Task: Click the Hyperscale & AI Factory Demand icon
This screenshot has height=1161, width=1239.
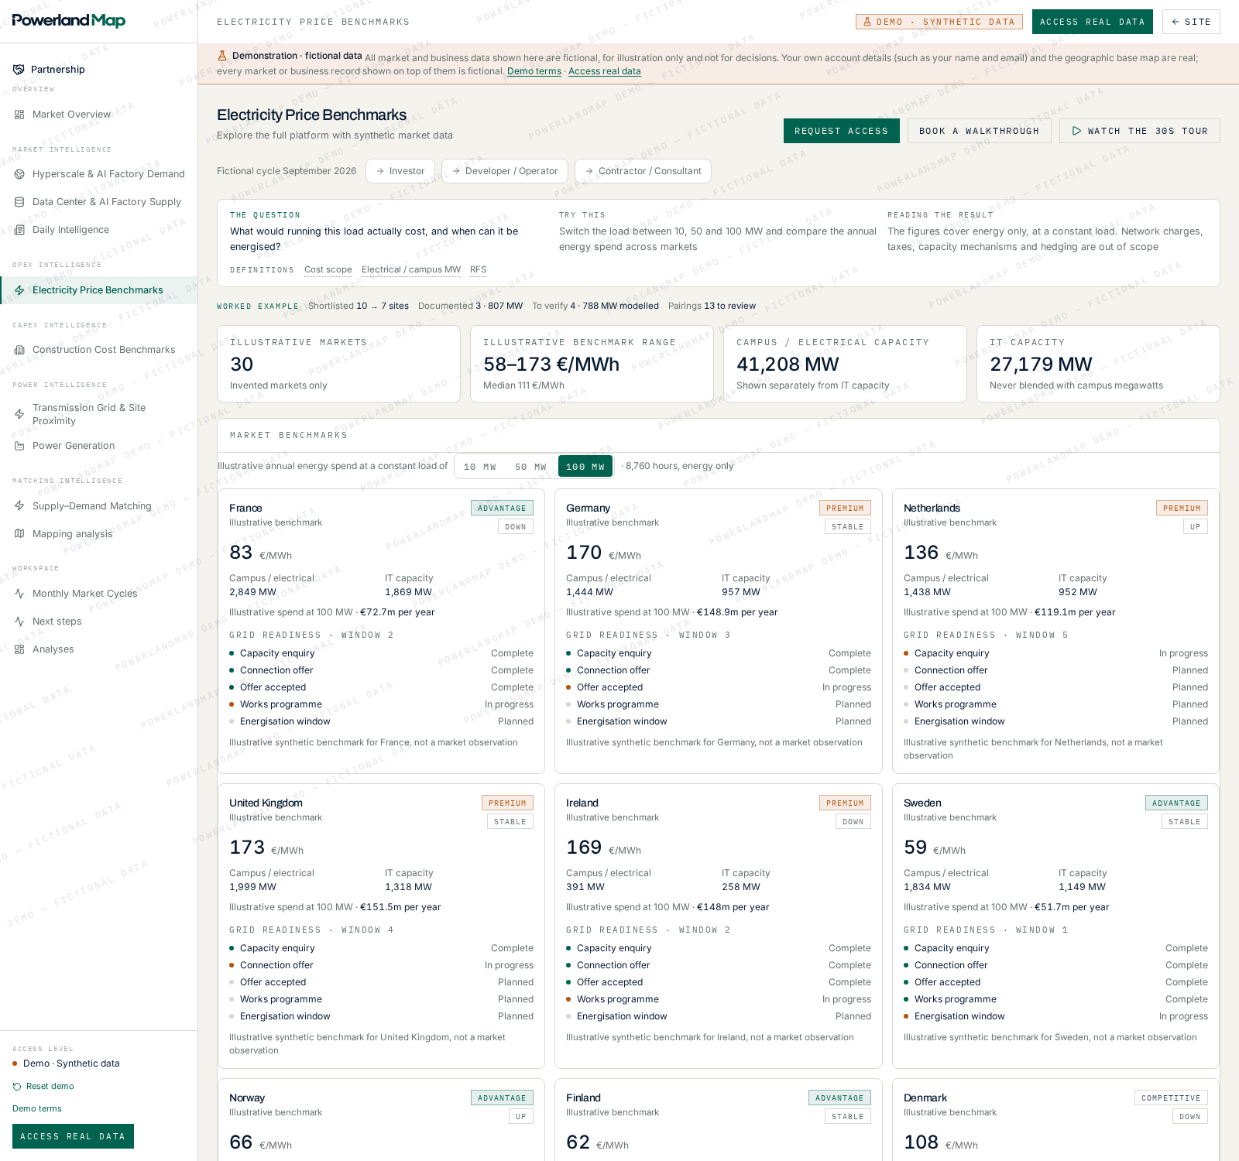Action: 19,174
